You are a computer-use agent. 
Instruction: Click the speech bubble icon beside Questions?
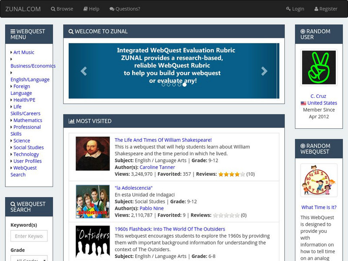113,8
